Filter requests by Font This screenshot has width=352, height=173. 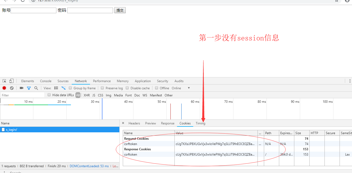click(129, 95)
